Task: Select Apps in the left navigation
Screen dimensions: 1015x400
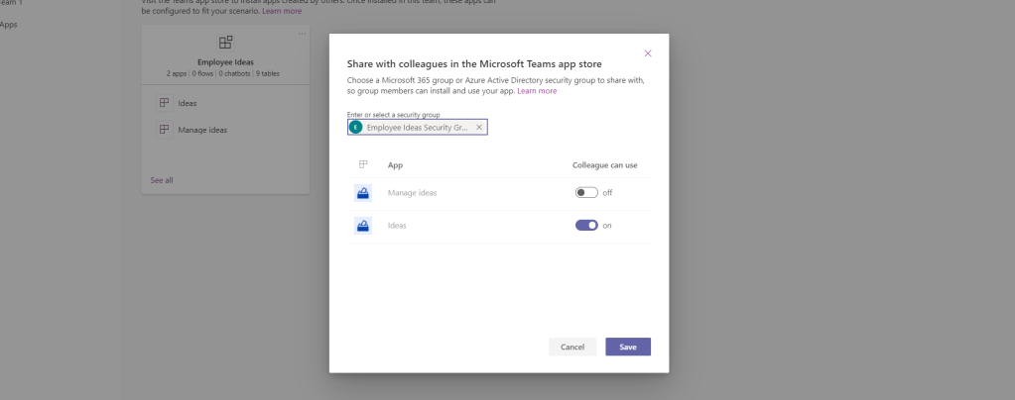Action: pyautogui.click(x=8, y=24)
